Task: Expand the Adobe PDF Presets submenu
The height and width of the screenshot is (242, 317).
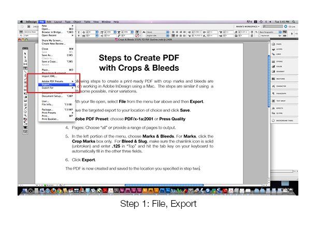Action: coord(57,81)
